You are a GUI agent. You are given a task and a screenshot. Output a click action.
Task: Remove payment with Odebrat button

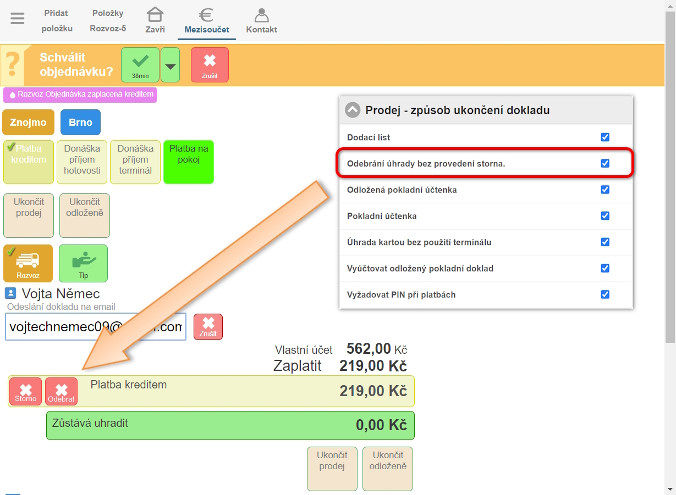[x=61, y=392]
